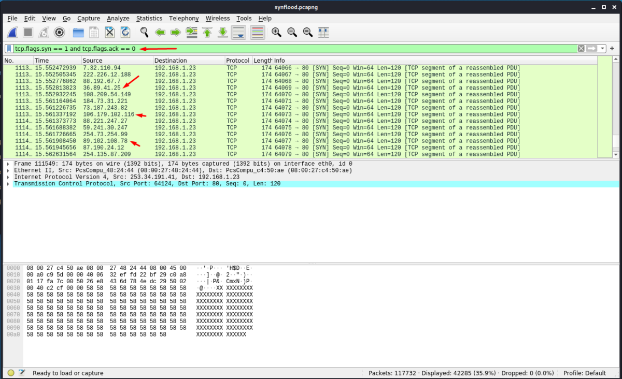Expand Transmission Control Protocol row

8,184
